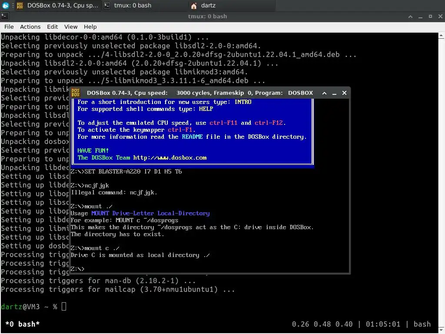Click the 'Illegal command: ncjfjgk.' line
Viewport: 445px width, 334px height.
click(x=114, y=193)
